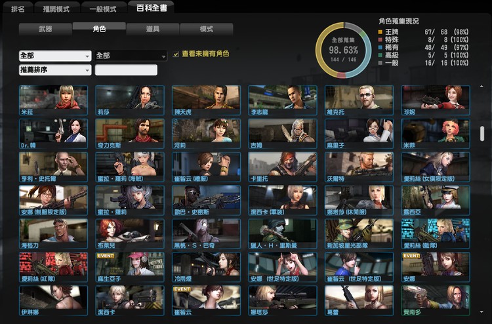Image resolution: width=492 pixels, height=324 pixels.
Task: Pick the 維克托 character card
Action: pyautogui.click(x=359, y=100)
